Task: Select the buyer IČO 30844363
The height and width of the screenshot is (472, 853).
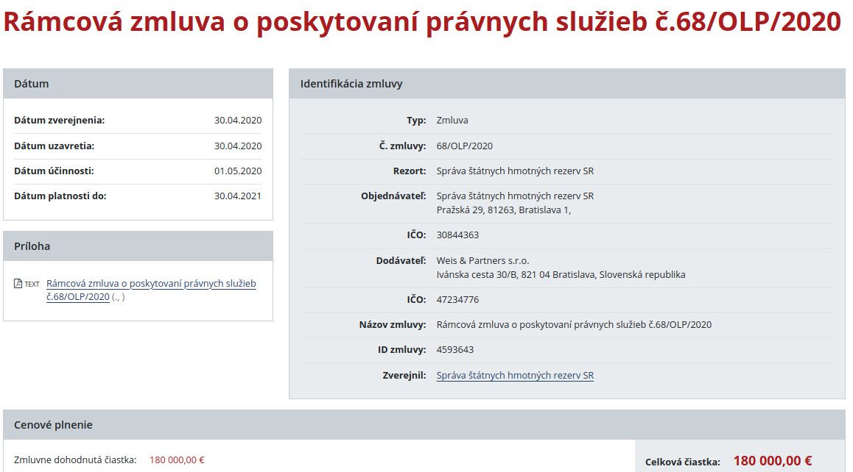Action: tap(457, 235)
